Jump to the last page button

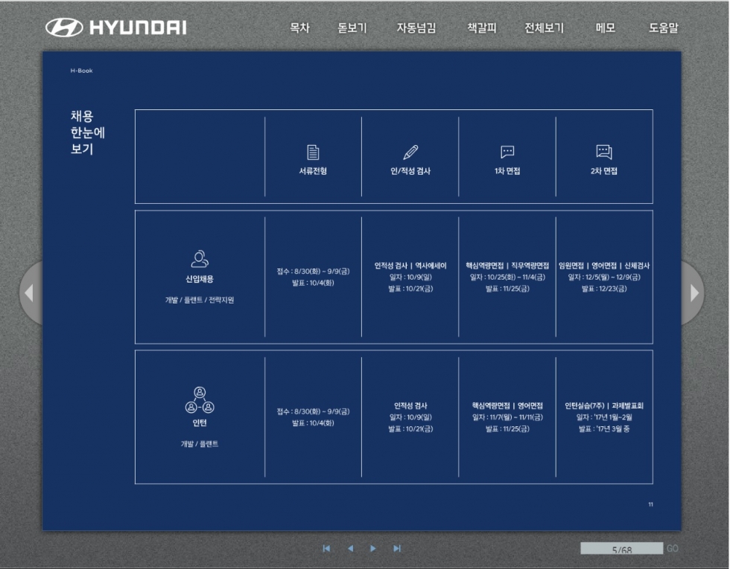click(x=397, y=549)
